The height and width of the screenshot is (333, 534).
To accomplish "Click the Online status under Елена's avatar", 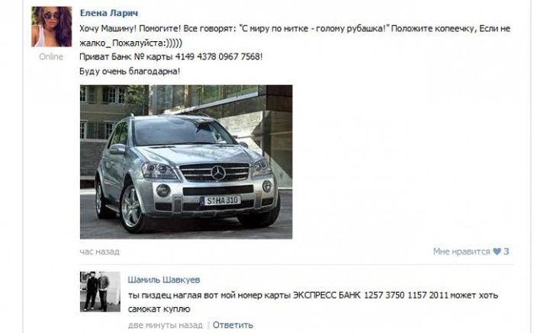I will coord(51,56).
